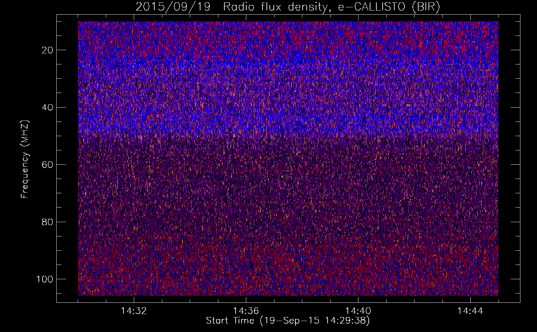Image resolution: width=537 pixels, height=332 pixels.
Task: Click the '40' frequency tick label
Action: pos(47,108)
